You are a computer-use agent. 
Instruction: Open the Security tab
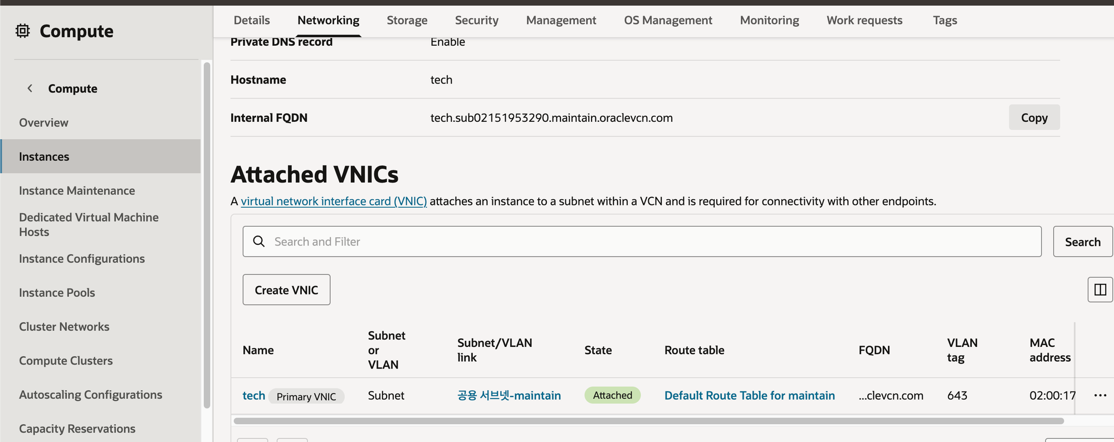476,21
